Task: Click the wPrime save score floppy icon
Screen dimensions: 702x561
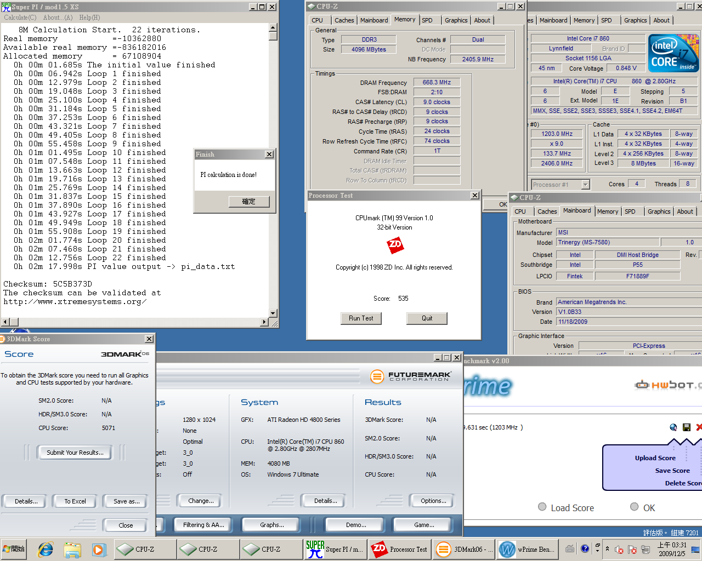Action: 686,427
